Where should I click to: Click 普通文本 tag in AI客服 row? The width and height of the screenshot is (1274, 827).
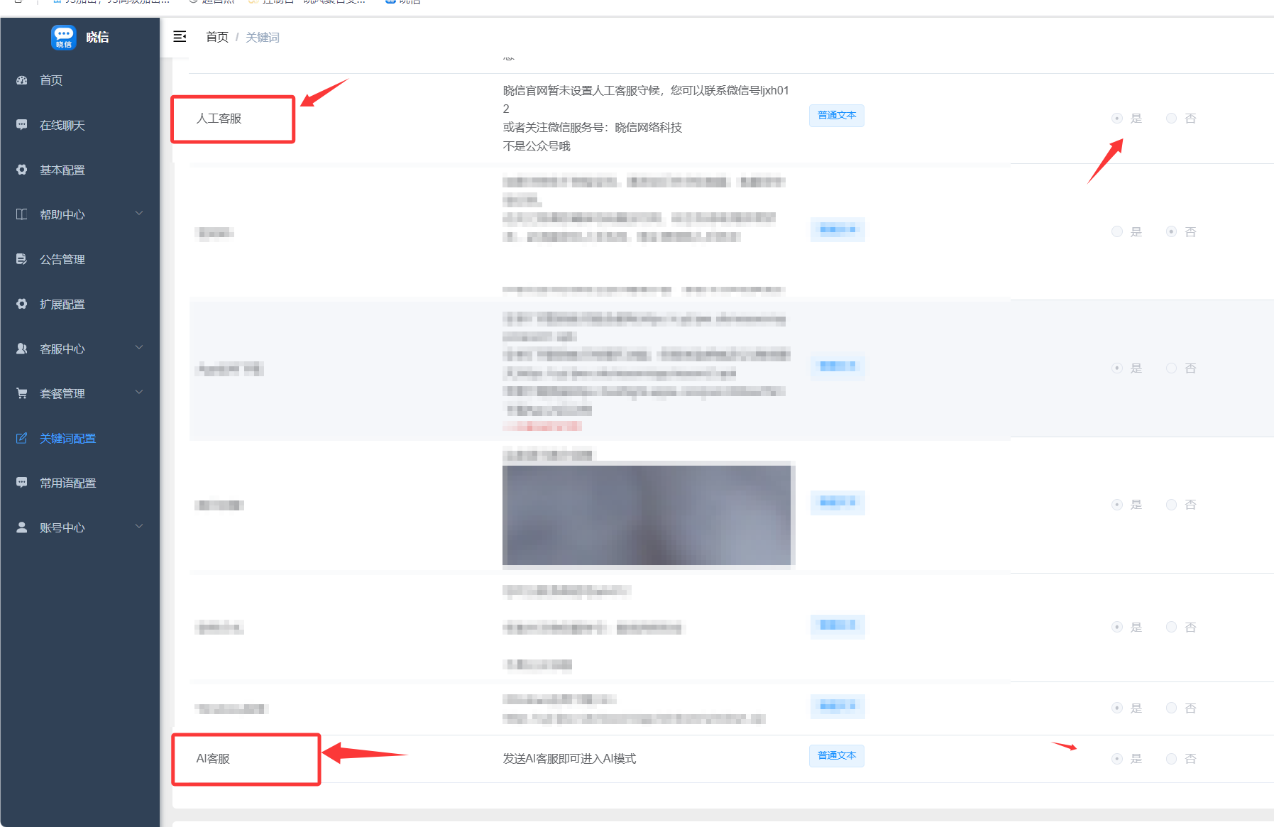[x=837, y=756]
